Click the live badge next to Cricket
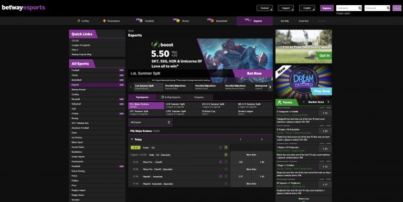 tap(121, 114)
